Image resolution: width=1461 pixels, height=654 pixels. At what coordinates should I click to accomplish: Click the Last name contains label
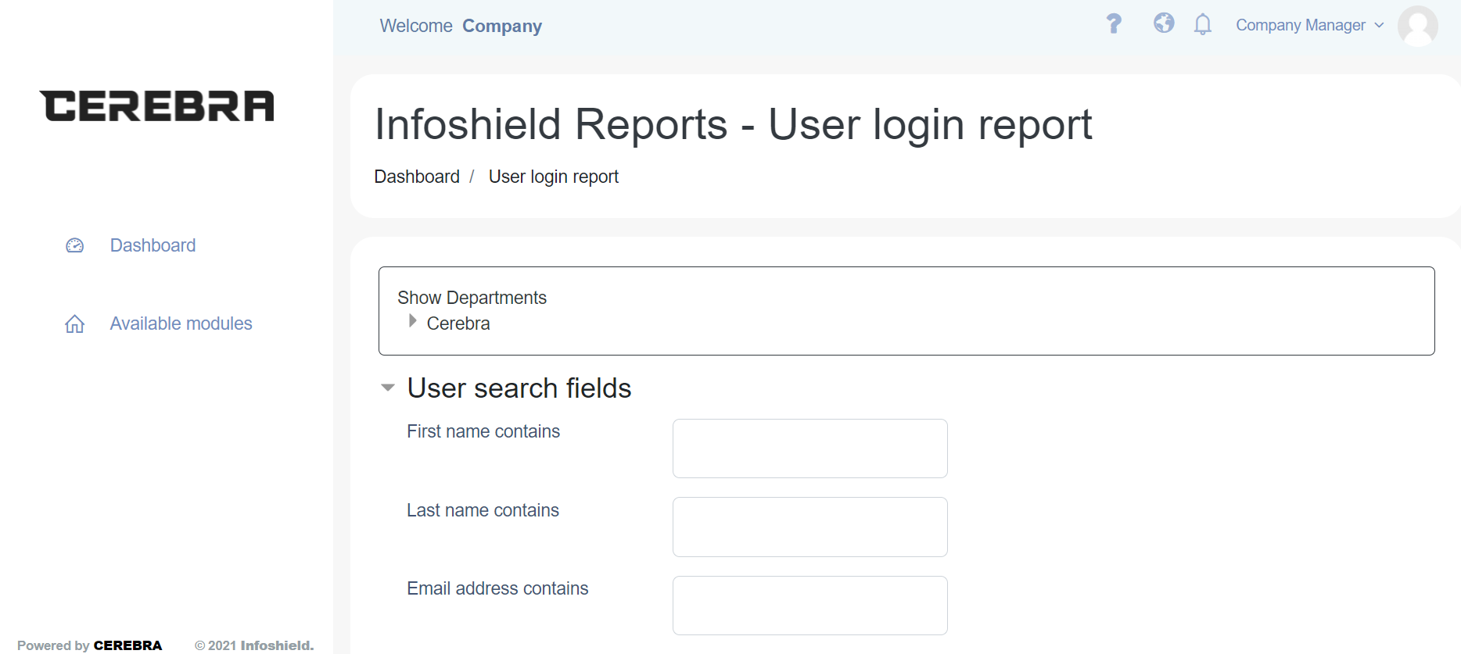[483, 510]
